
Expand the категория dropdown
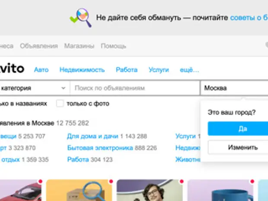34,88
